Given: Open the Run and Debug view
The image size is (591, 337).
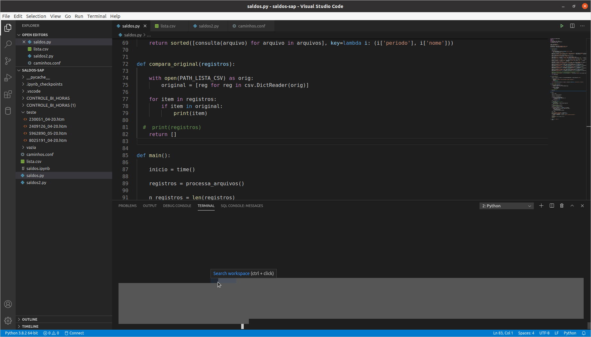Looking at the screenshot, I should [x=8, y=78].
